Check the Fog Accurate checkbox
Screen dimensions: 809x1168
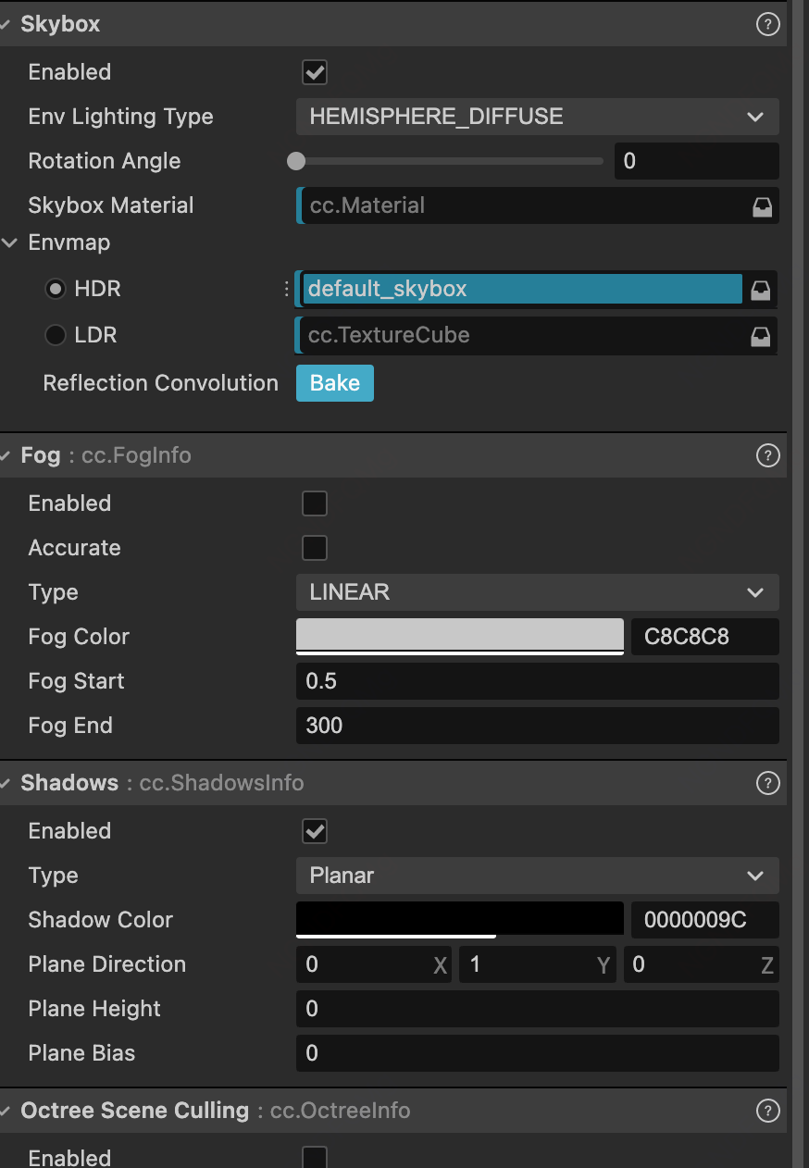pos(315,548)
